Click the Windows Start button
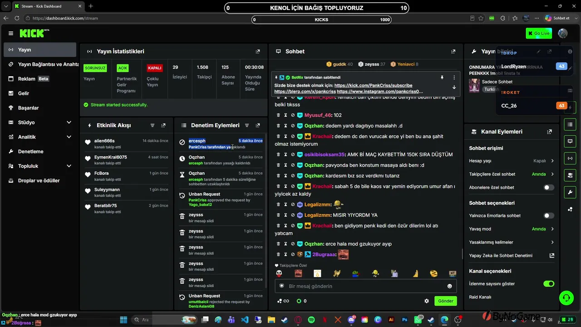The width and height of the screenshot is (581, 327). [123, 320]
